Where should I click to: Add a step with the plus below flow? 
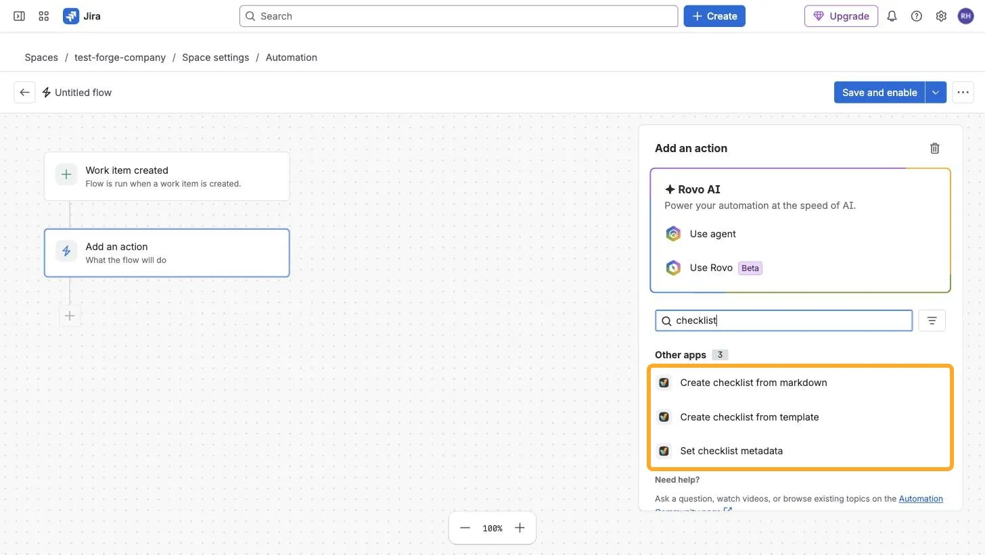70,316
